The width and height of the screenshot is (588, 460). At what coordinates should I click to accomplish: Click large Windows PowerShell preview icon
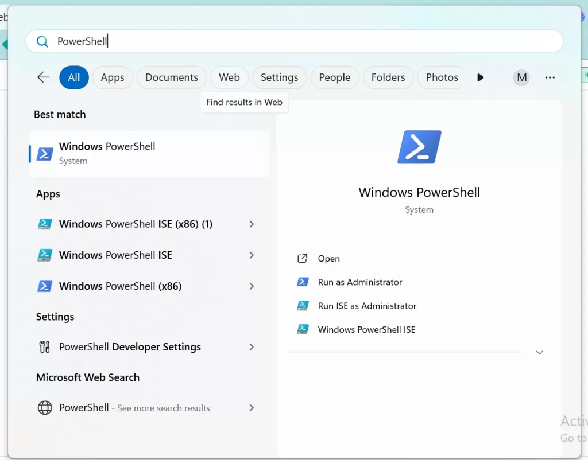click(419, 147)
